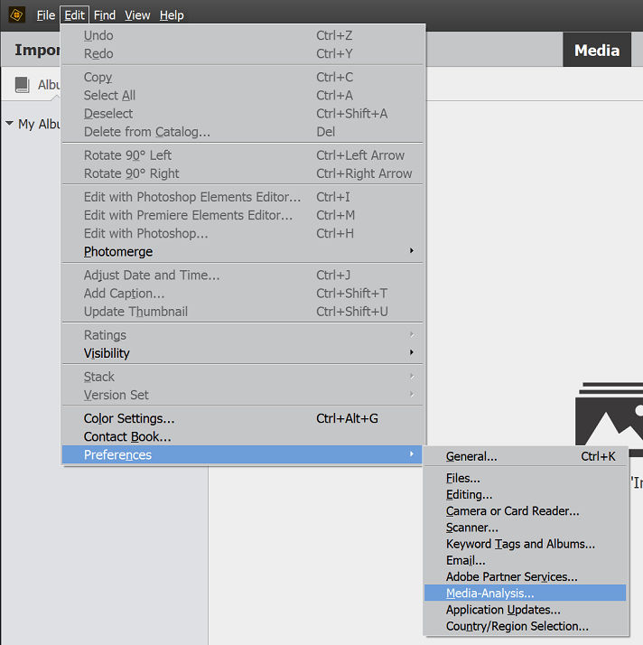Screen dimensions: 643x645
Task: Click the greyed-out Select All entry
Action: coord(242,95)
